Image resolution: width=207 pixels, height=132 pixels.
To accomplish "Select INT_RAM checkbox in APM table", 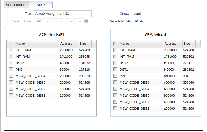I will tap(115, 57).
